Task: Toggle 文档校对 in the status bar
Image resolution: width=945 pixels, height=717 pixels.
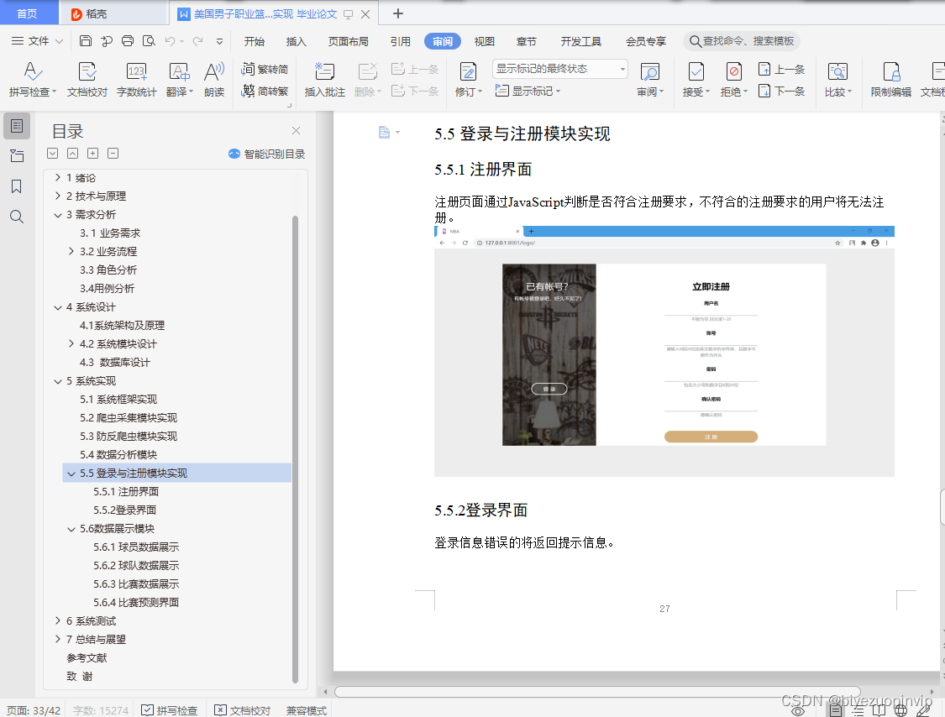Action: [x=242, y=709]
